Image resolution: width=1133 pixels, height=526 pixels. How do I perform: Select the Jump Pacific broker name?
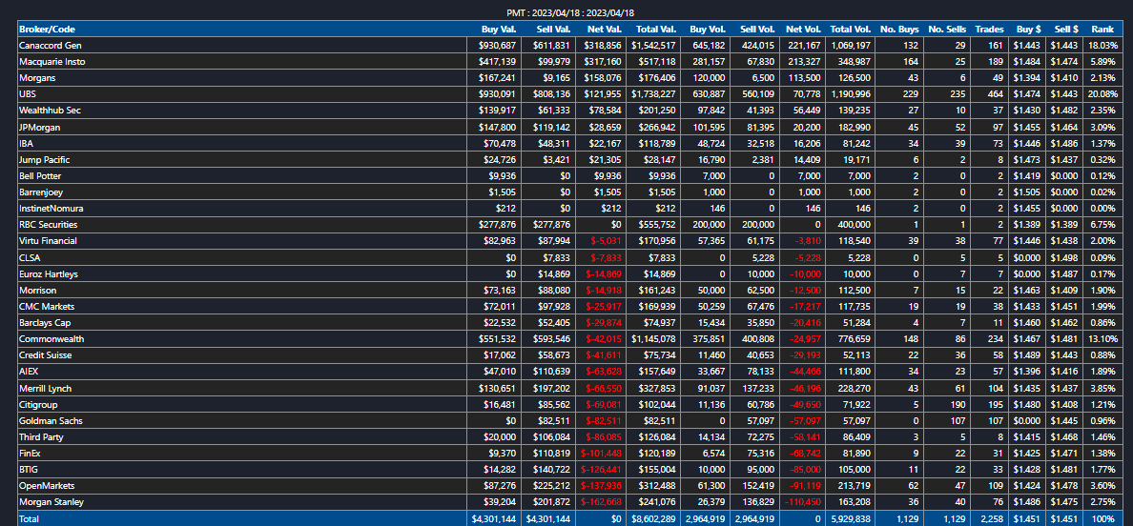(44, 159)
